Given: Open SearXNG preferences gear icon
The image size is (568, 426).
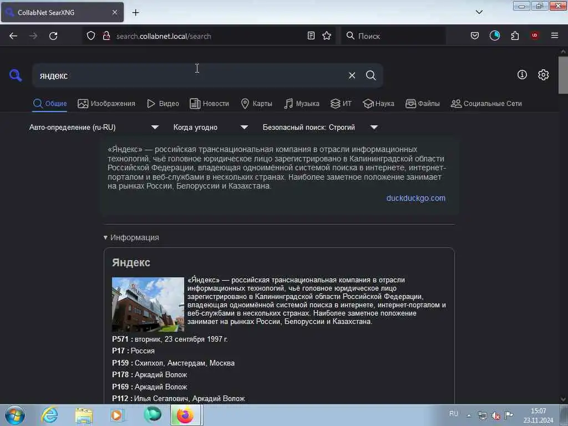Looking at the screenshot, I should point(543,75).
